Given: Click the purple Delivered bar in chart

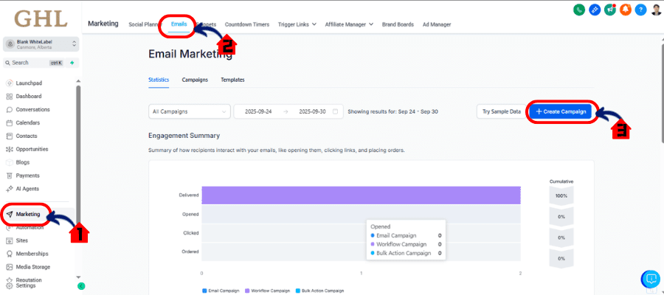Looking at the screenshot, I should click(362, 195).
